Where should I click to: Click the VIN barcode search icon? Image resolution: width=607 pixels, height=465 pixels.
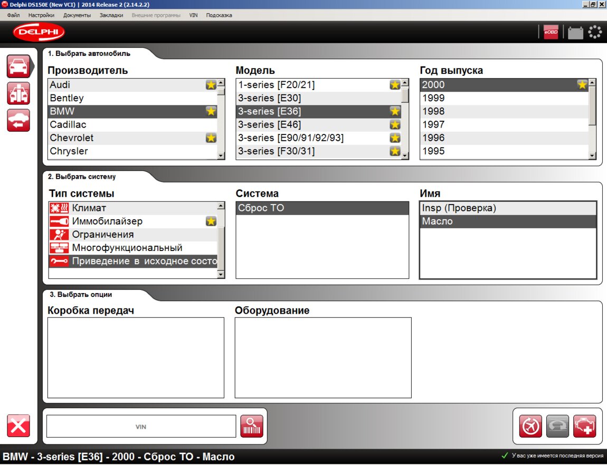pos(252,427)
